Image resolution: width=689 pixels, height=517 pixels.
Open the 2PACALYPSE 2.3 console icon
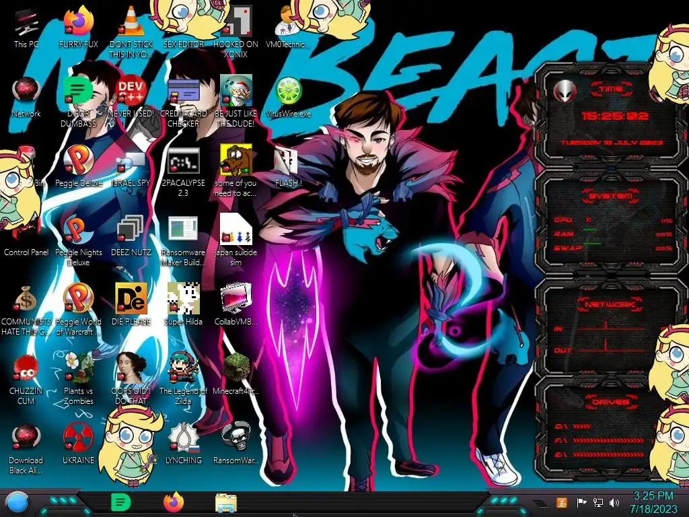[183, 172]
